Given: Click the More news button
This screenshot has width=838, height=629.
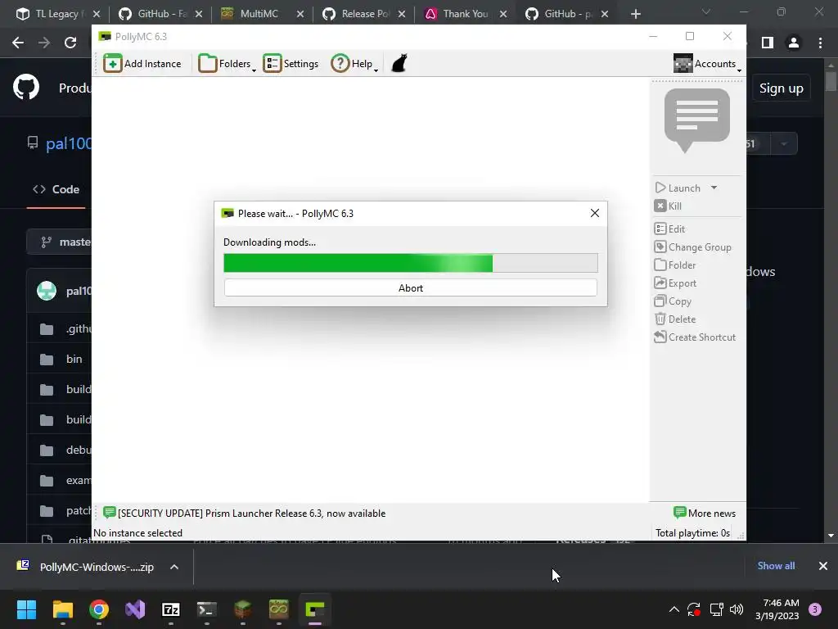Looking at the screenshot, I should point(705,513).
